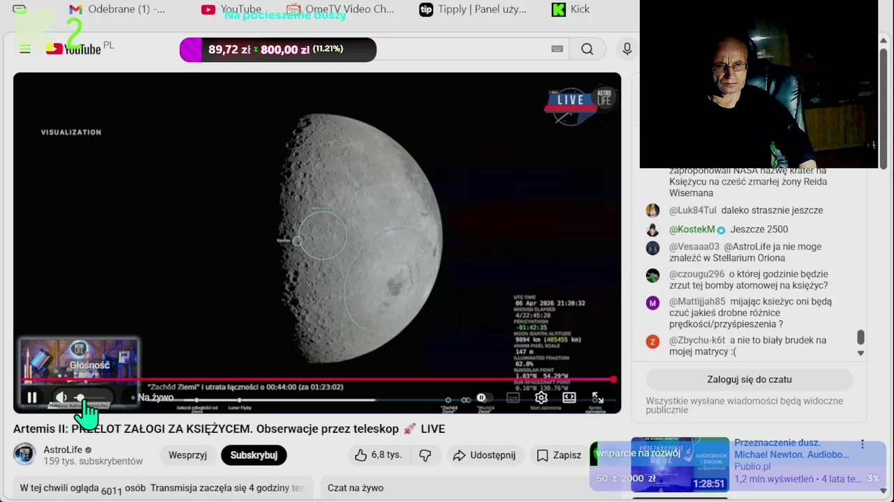This screenshot has height=502, width=894.
Task: Click the red video progress bar
Action: pos(318,379)
